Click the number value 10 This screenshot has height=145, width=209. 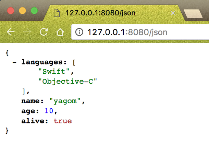49,111
